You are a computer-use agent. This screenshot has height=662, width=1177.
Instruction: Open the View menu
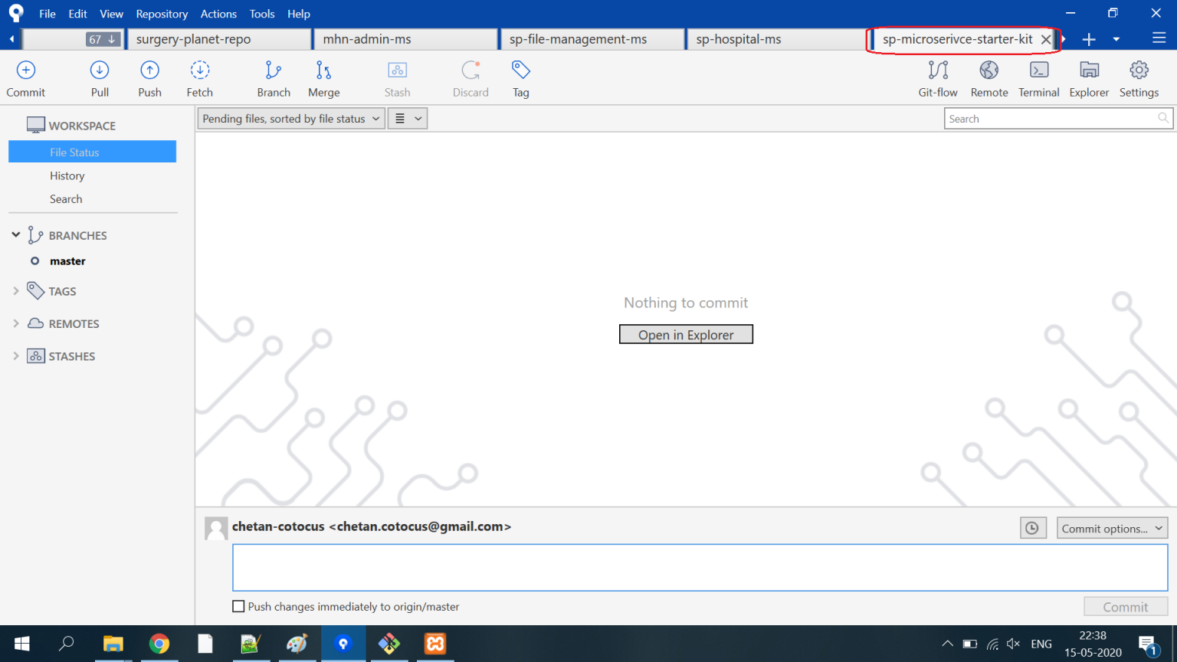(111, 14)
